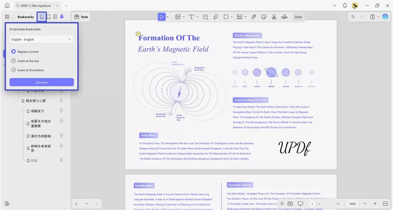Click the bookmark collapse icon next to pin
Screen dimensions: 393x210
pos(55,17)
